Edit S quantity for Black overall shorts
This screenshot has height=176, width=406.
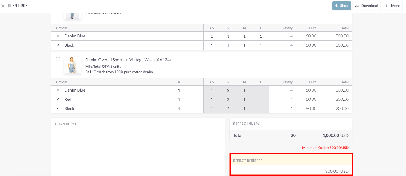point(228,109)
